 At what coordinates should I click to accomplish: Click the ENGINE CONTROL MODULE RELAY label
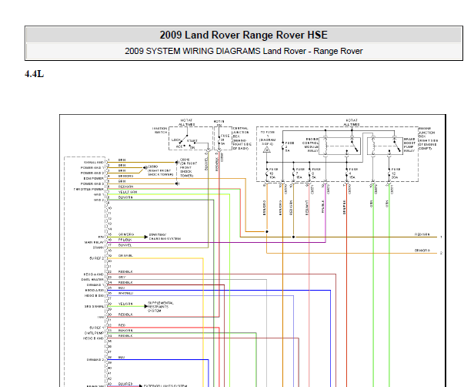tap(311, 145)
